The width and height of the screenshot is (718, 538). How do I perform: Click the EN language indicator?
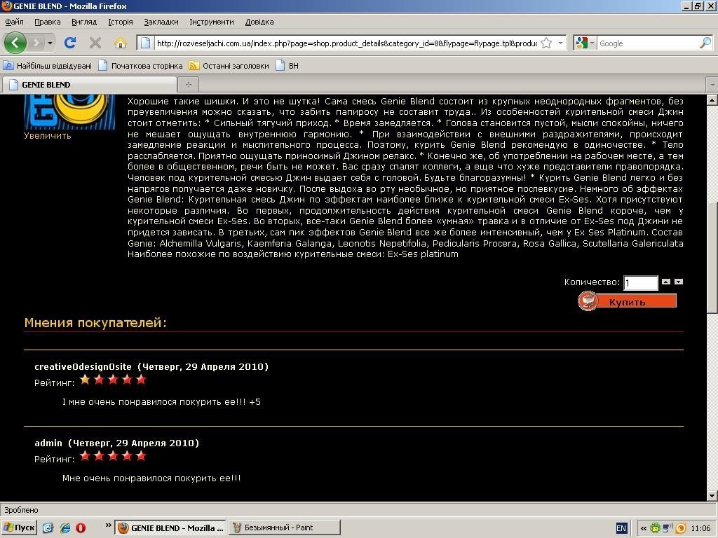621,528
